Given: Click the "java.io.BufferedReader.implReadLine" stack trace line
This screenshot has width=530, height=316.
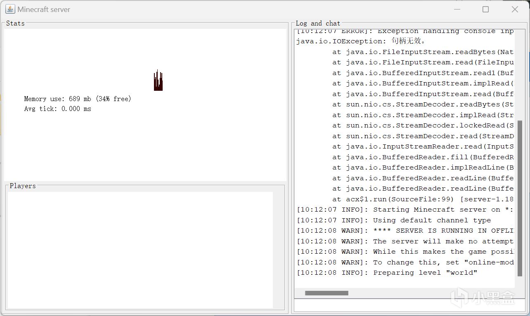Looking at the screenshot, I should [423, 167].
